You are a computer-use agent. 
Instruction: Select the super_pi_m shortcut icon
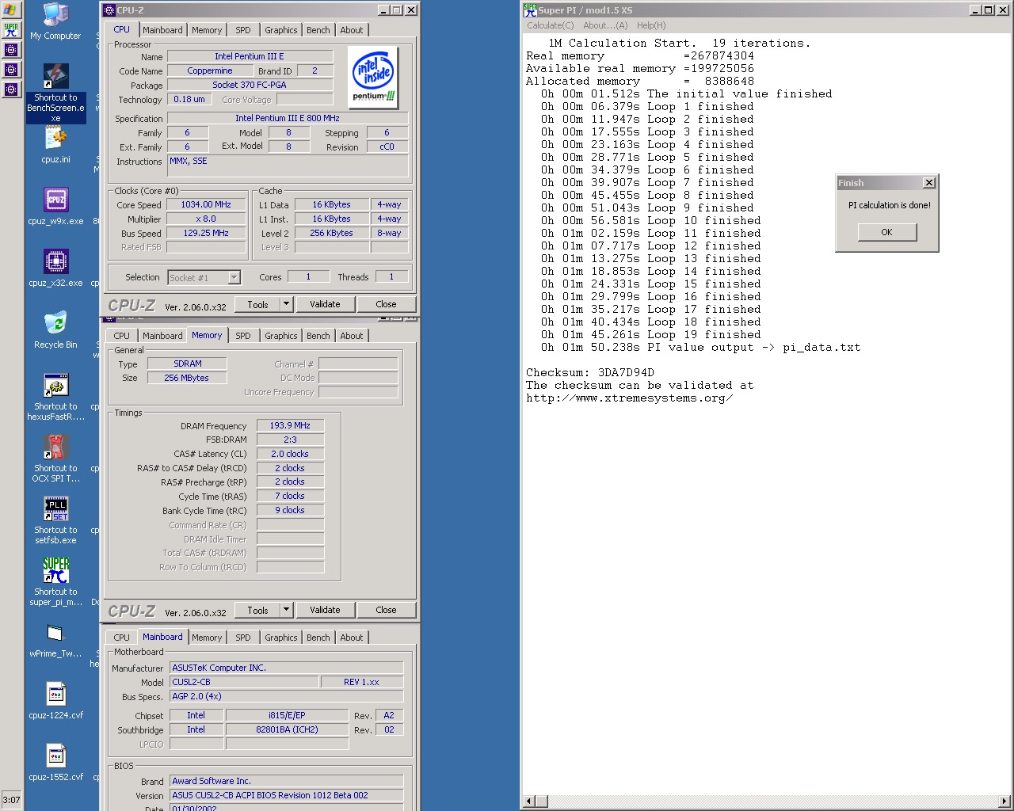pyautogui.click(x=55, y=582)
